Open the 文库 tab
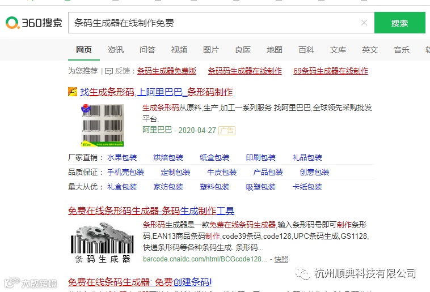This screenshot has height=292, width=430. click(338, 50)
